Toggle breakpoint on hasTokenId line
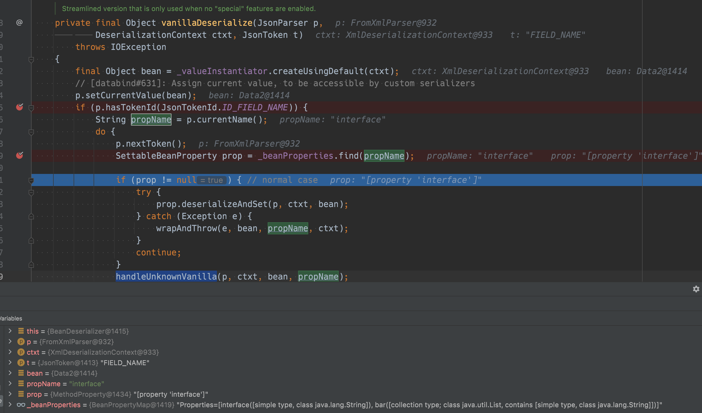The width and height of the screenshot is (702, 413). (19, 107)
